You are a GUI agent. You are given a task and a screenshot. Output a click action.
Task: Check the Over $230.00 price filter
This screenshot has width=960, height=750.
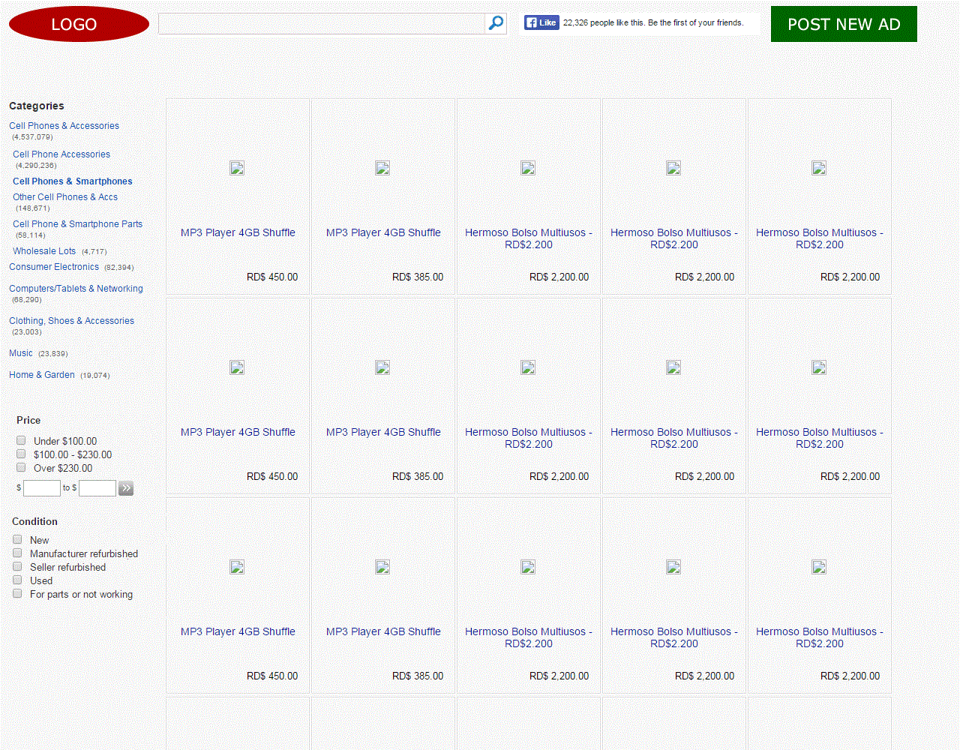point(21,467)
